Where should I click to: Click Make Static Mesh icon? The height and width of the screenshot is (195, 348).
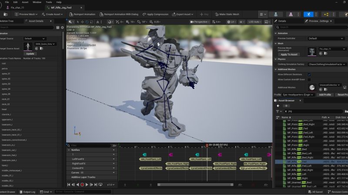click(216, 14)
